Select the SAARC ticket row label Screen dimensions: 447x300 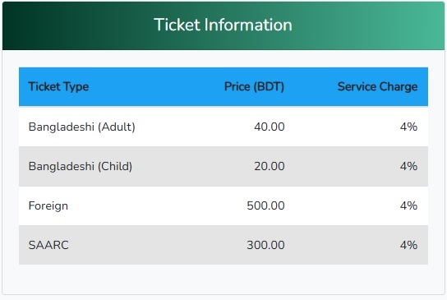[x=48, y=245]
